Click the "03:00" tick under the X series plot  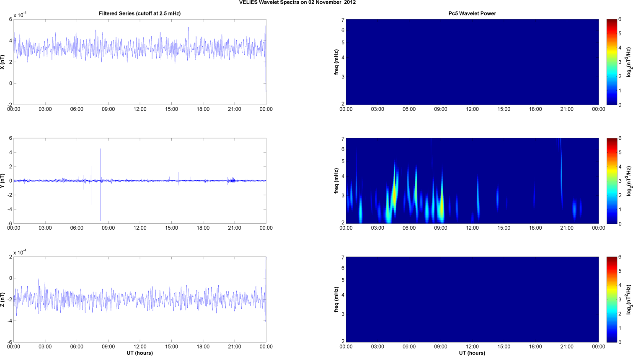click(45, 109)
